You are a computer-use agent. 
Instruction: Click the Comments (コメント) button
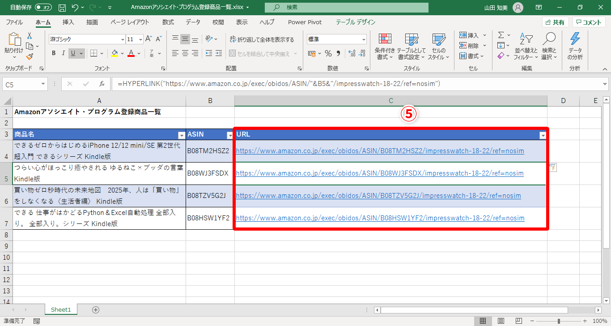[589, 22]
